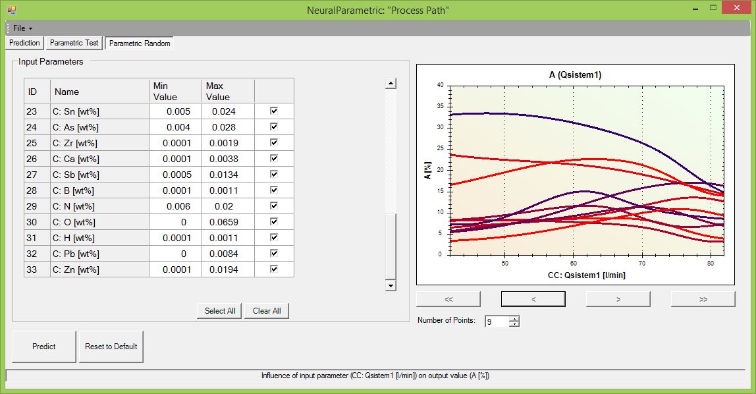
Task: Click the scroll up arrow of parameter list
Action: [391, 84]
